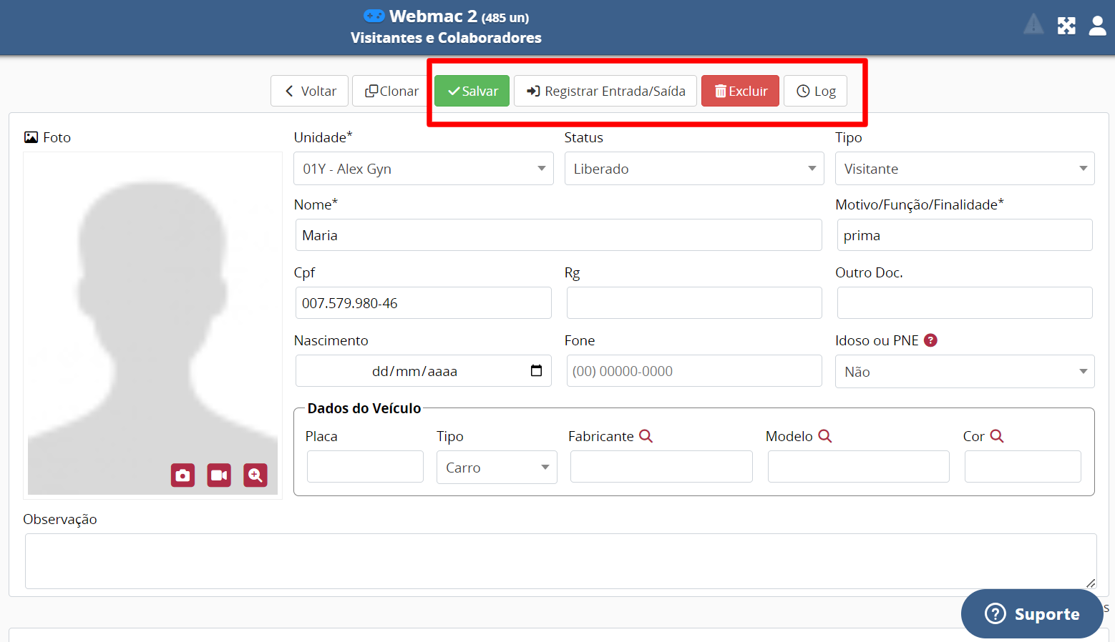
Task: Click the Idoso ou PNE help icon
Action: (930, 340)
